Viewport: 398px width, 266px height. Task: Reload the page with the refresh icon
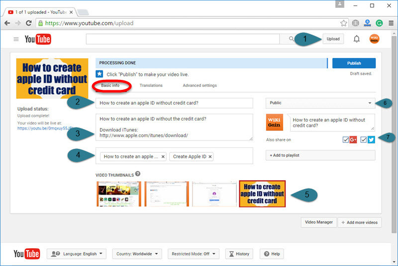29,23
